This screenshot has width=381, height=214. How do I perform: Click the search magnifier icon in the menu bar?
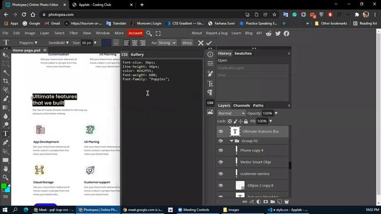(149, 33)
